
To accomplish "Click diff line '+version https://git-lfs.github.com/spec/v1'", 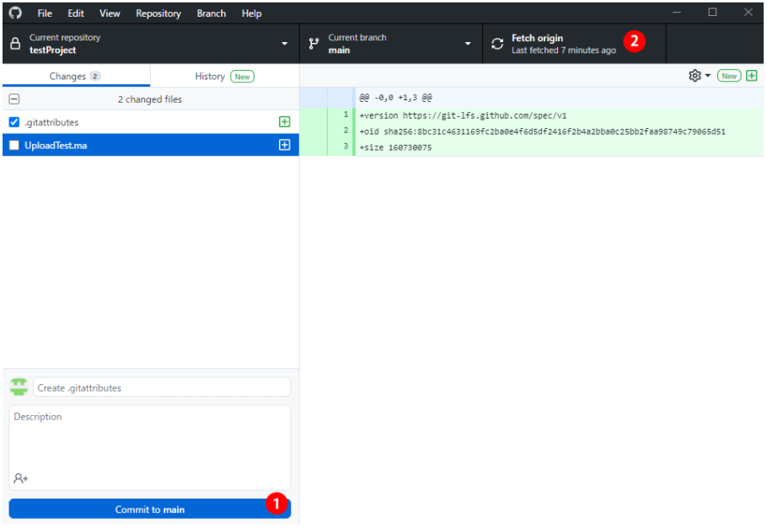I will pyautogui.click(x=463, y=115).
